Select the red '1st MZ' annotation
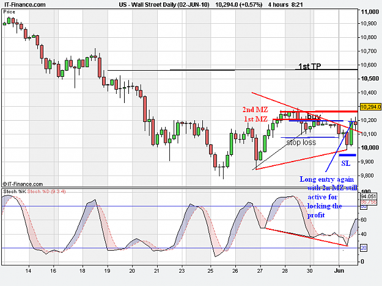Image resolution: width=382 pixels, height=286 pixels. [256, 119]
